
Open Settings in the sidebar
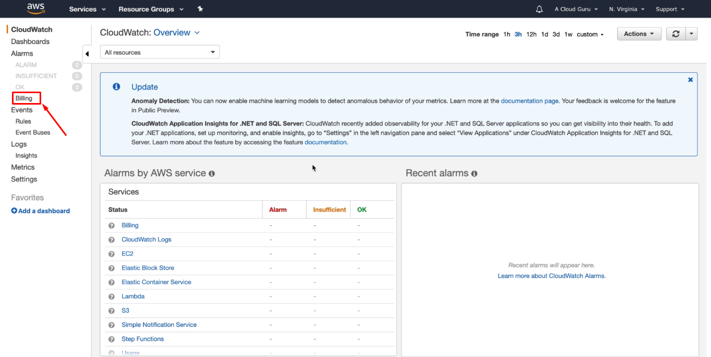point(24,179)
